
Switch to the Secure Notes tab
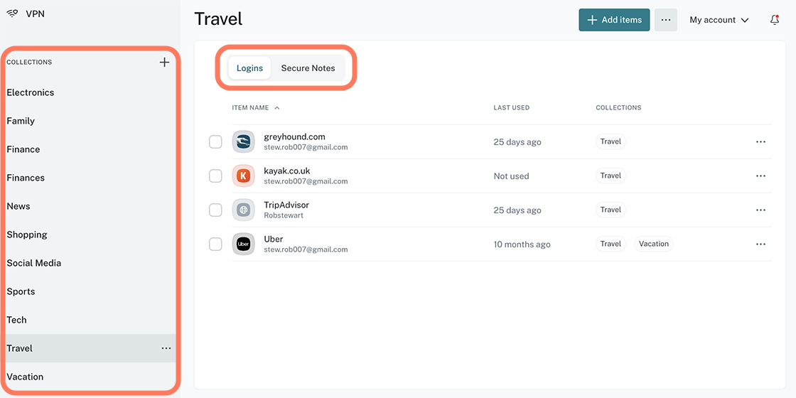[308, 68]
